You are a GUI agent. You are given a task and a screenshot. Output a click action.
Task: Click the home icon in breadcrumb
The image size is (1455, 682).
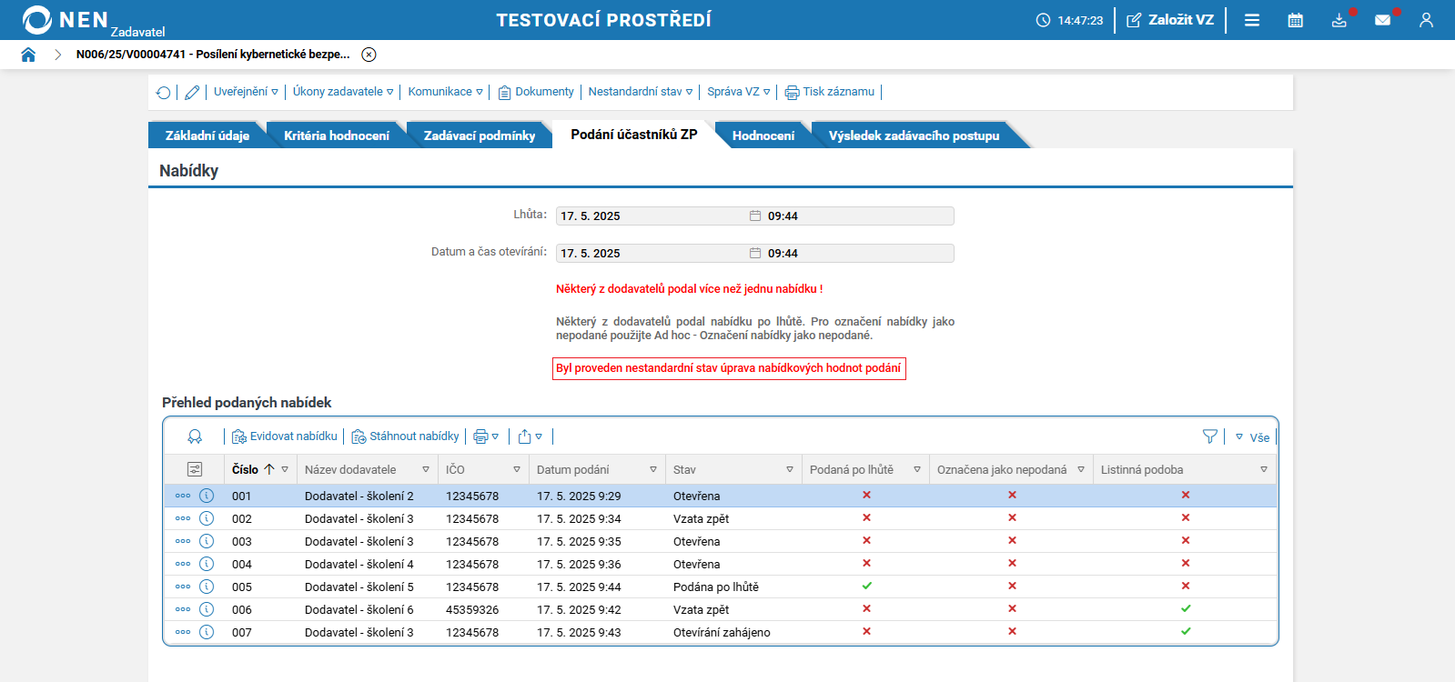coord(28,55)
